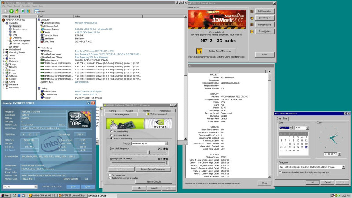Expand the Motherboard tree node
Screen dimensions: 352x198
(4, 49)
